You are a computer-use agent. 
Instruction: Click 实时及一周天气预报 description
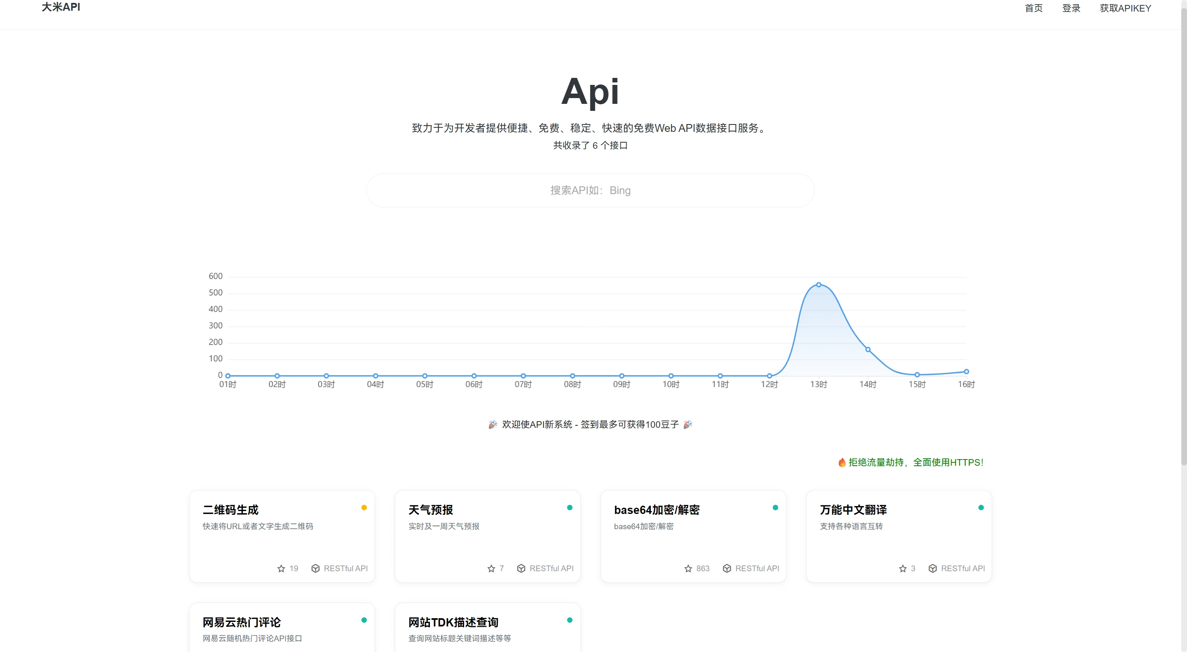[x=444, y=526]
